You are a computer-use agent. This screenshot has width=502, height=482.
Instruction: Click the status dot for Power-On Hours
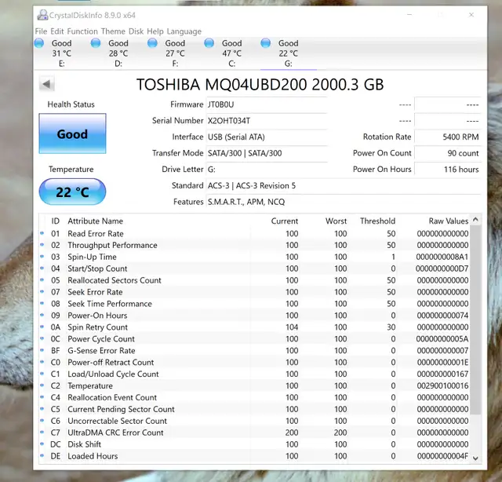pyautogui.click(x=42, y=315)
